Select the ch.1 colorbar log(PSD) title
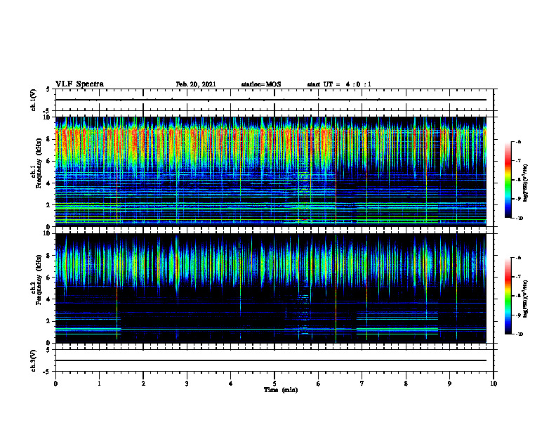This screenshot has height=430, width=556. coord(526,183)
